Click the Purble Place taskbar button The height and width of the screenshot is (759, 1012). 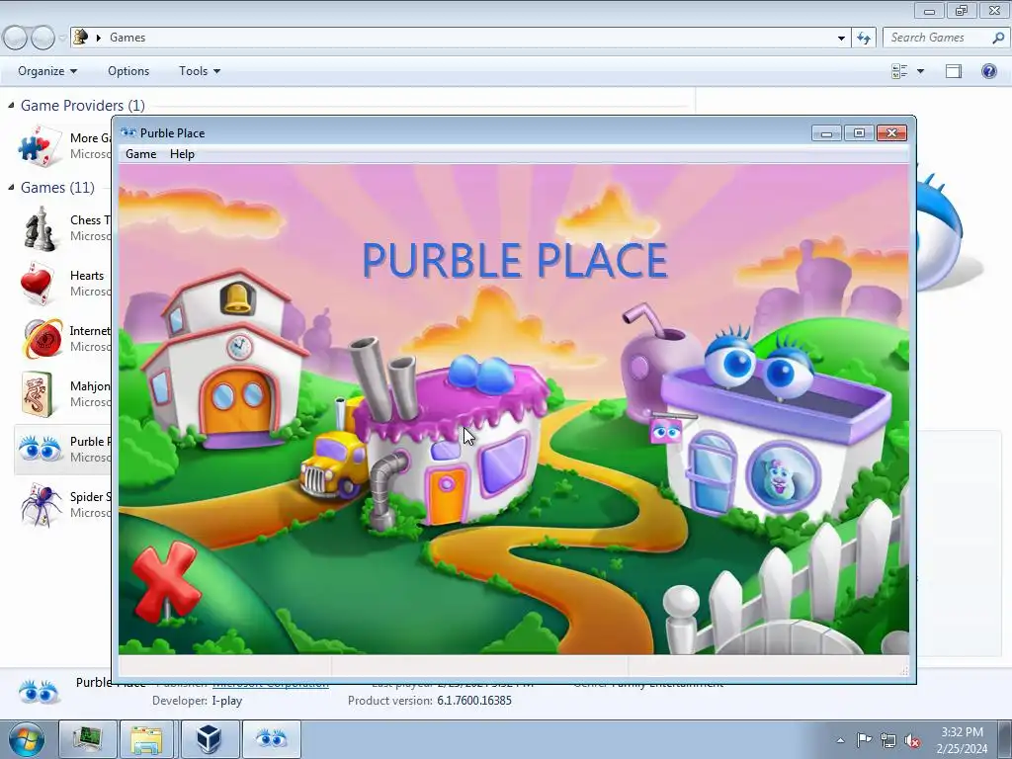pyautogui.click(x=271, y=739)
